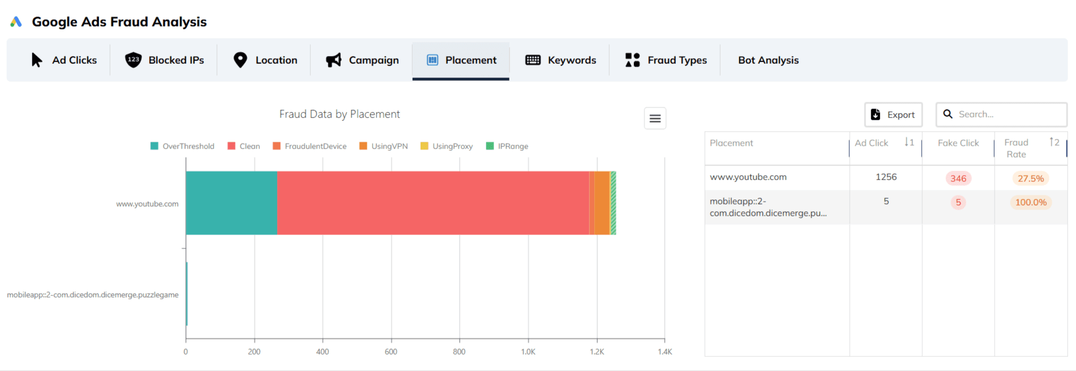Focus the Search input field
The width and height of the screenshot is (1076, 371).
click(x=1009, y=114)
